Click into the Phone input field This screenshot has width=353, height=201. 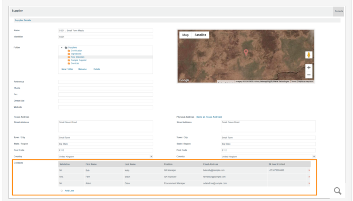(106, 88)
